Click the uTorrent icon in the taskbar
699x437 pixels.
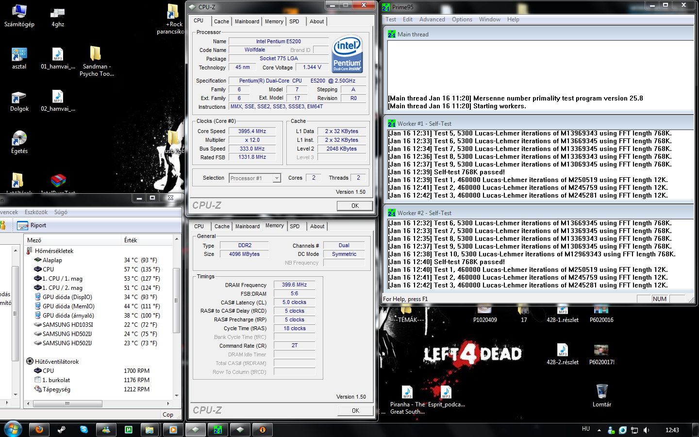point(129,430)
